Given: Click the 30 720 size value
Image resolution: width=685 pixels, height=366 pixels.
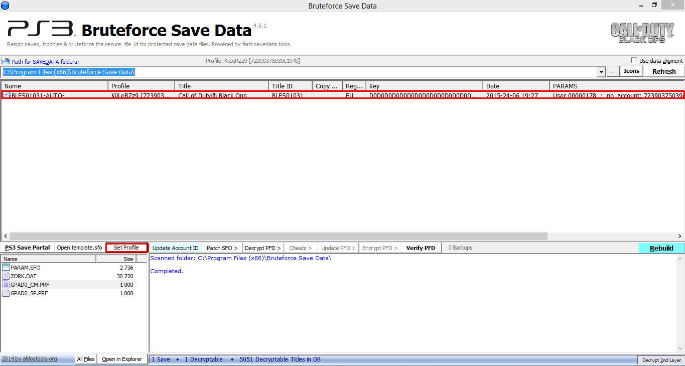Looking at the screenshot, I should (x=125, y=276).
